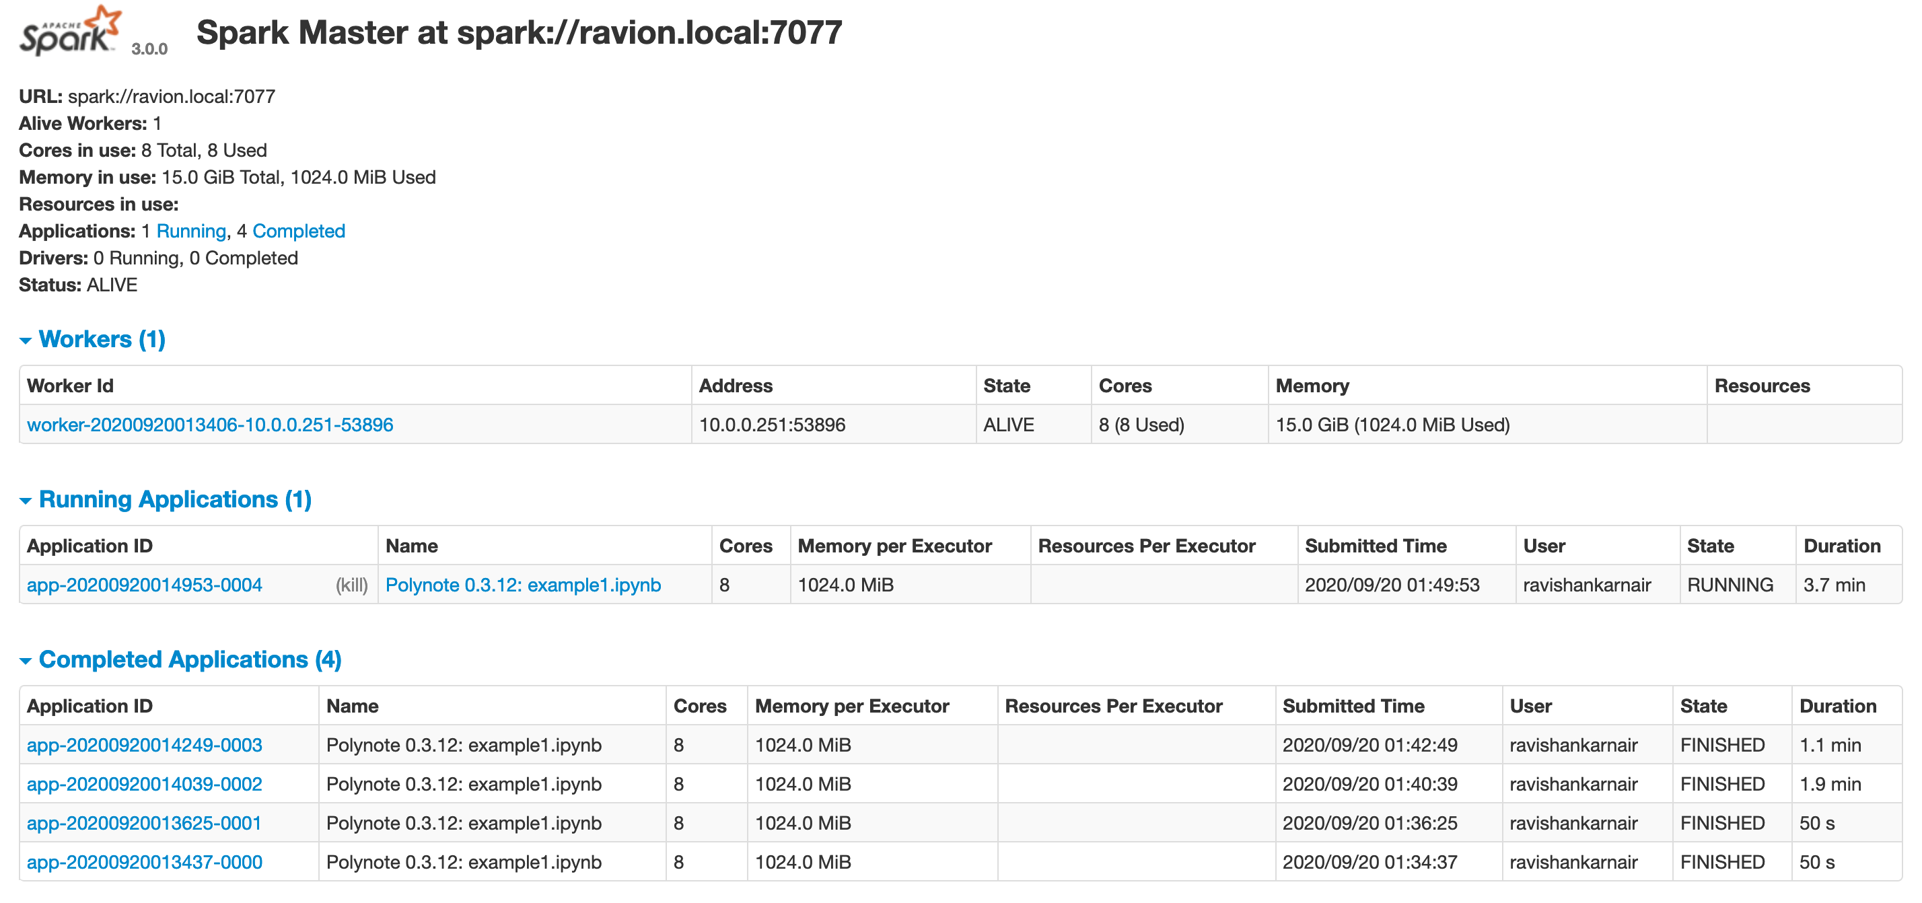Click the 1.9 min duration value
Viewport: 1922px width, 903px height.
click(1830, 785)
